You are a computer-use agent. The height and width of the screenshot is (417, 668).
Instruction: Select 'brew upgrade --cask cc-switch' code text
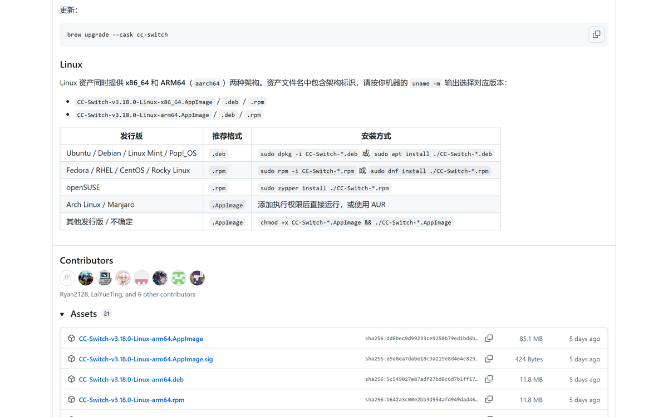[x=117, y=34]
